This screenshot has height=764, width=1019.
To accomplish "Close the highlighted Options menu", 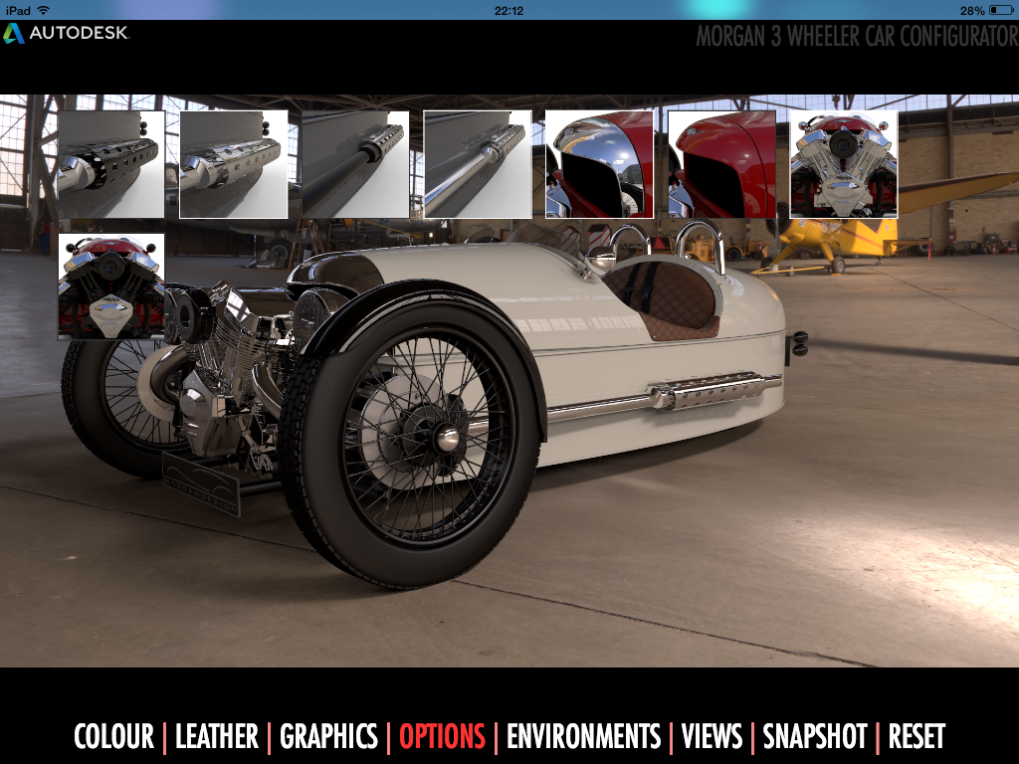I will click(x=442, y=737).
